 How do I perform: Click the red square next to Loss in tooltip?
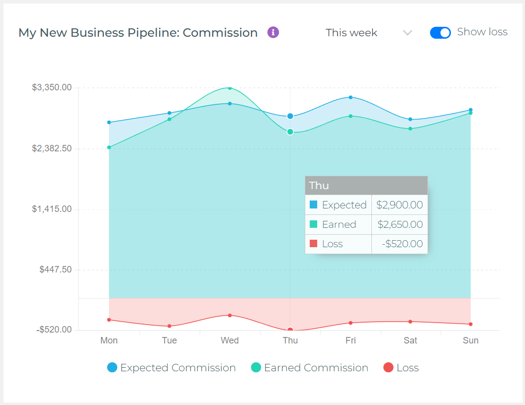pyautogui.click(x=313, y=244)
